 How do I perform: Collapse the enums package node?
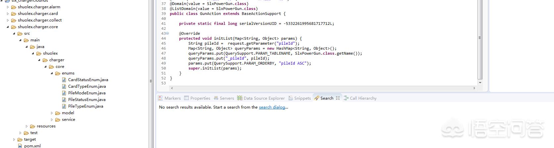[52, 73]
